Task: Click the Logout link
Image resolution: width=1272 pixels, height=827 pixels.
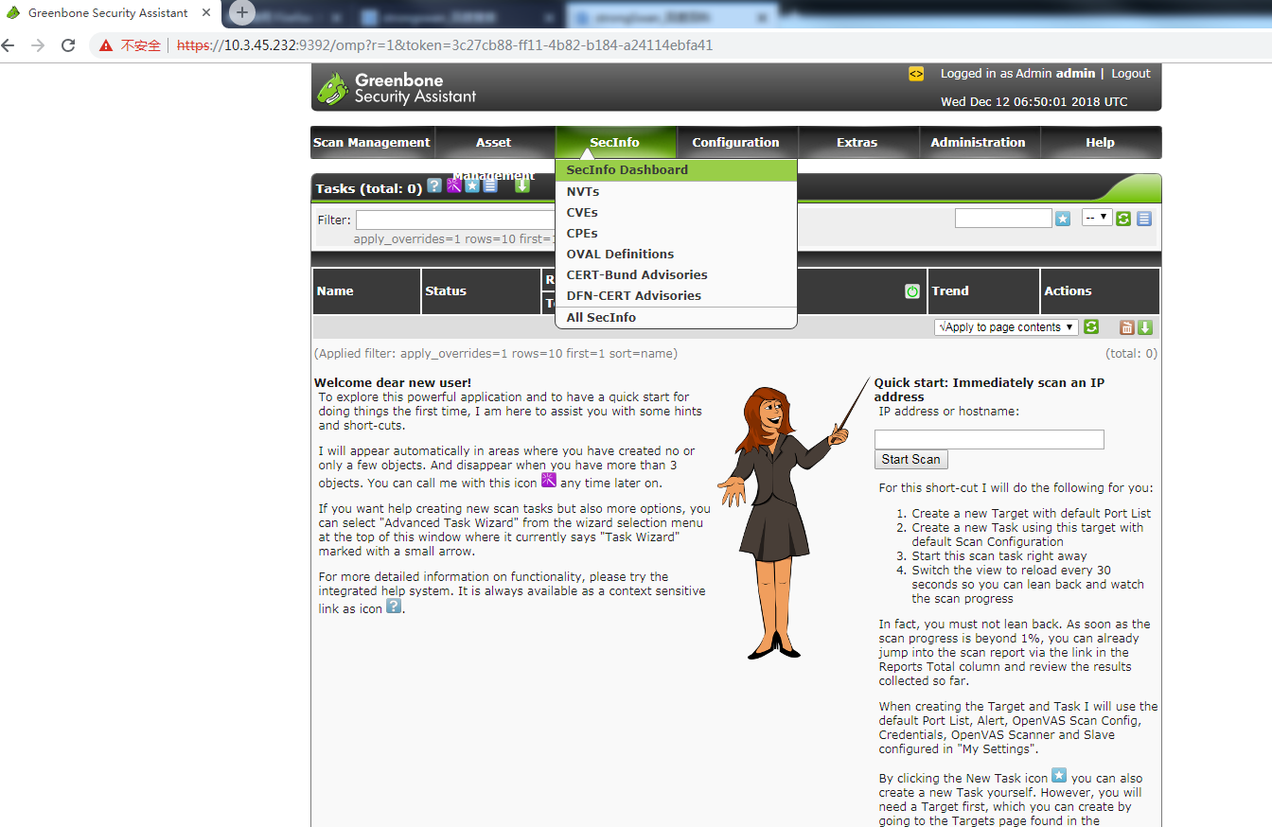Action: click(1131, 73)
